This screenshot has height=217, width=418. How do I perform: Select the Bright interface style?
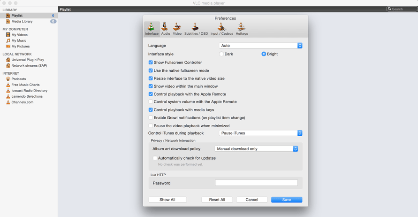pyautogui.click(x=264, y=54)
